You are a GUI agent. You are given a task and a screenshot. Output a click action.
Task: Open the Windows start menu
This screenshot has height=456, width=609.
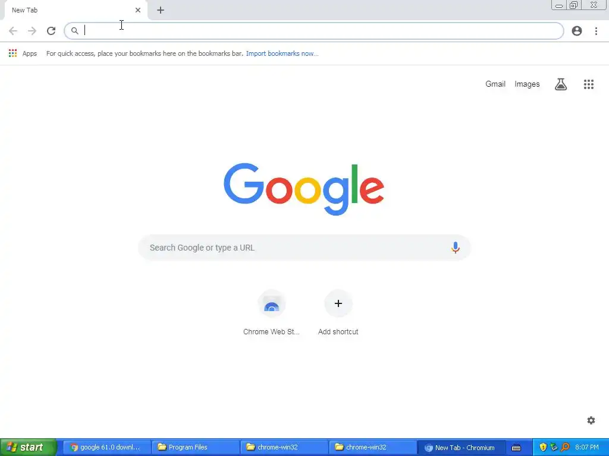tap(28, 447)
